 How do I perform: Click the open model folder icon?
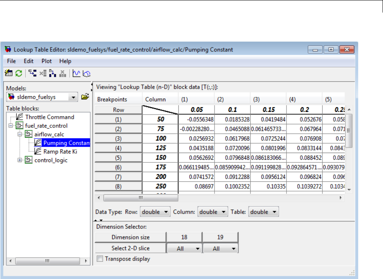[85, 97]
